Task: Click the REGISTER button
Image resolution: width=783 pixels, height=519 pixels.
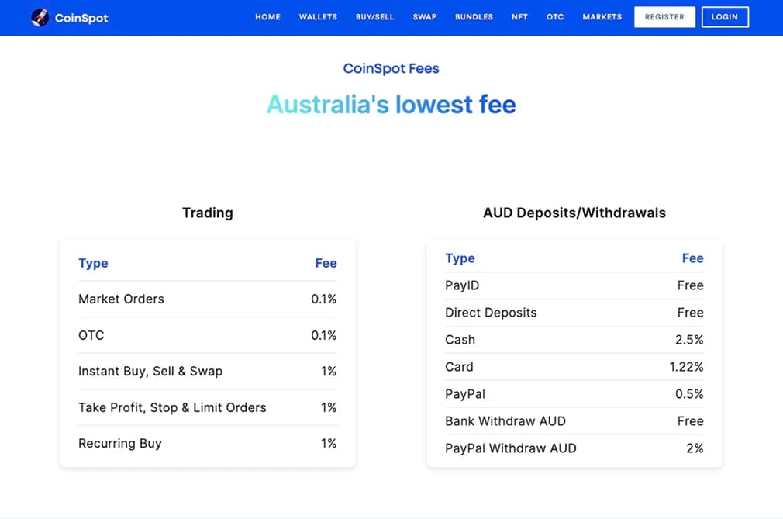Action: 664,16
